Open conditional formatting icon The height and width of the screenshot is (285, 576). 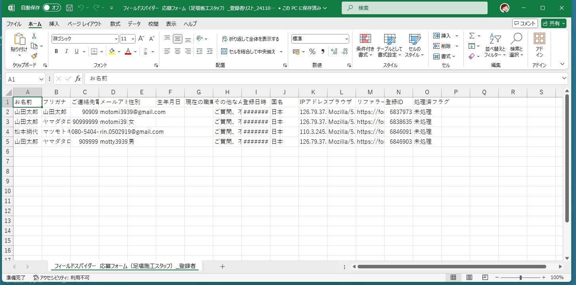pyautogui.click(x=365, y=46)
